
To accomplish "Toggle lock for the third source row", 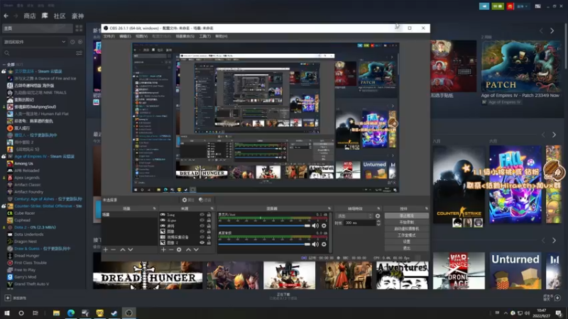I will 209,225.
